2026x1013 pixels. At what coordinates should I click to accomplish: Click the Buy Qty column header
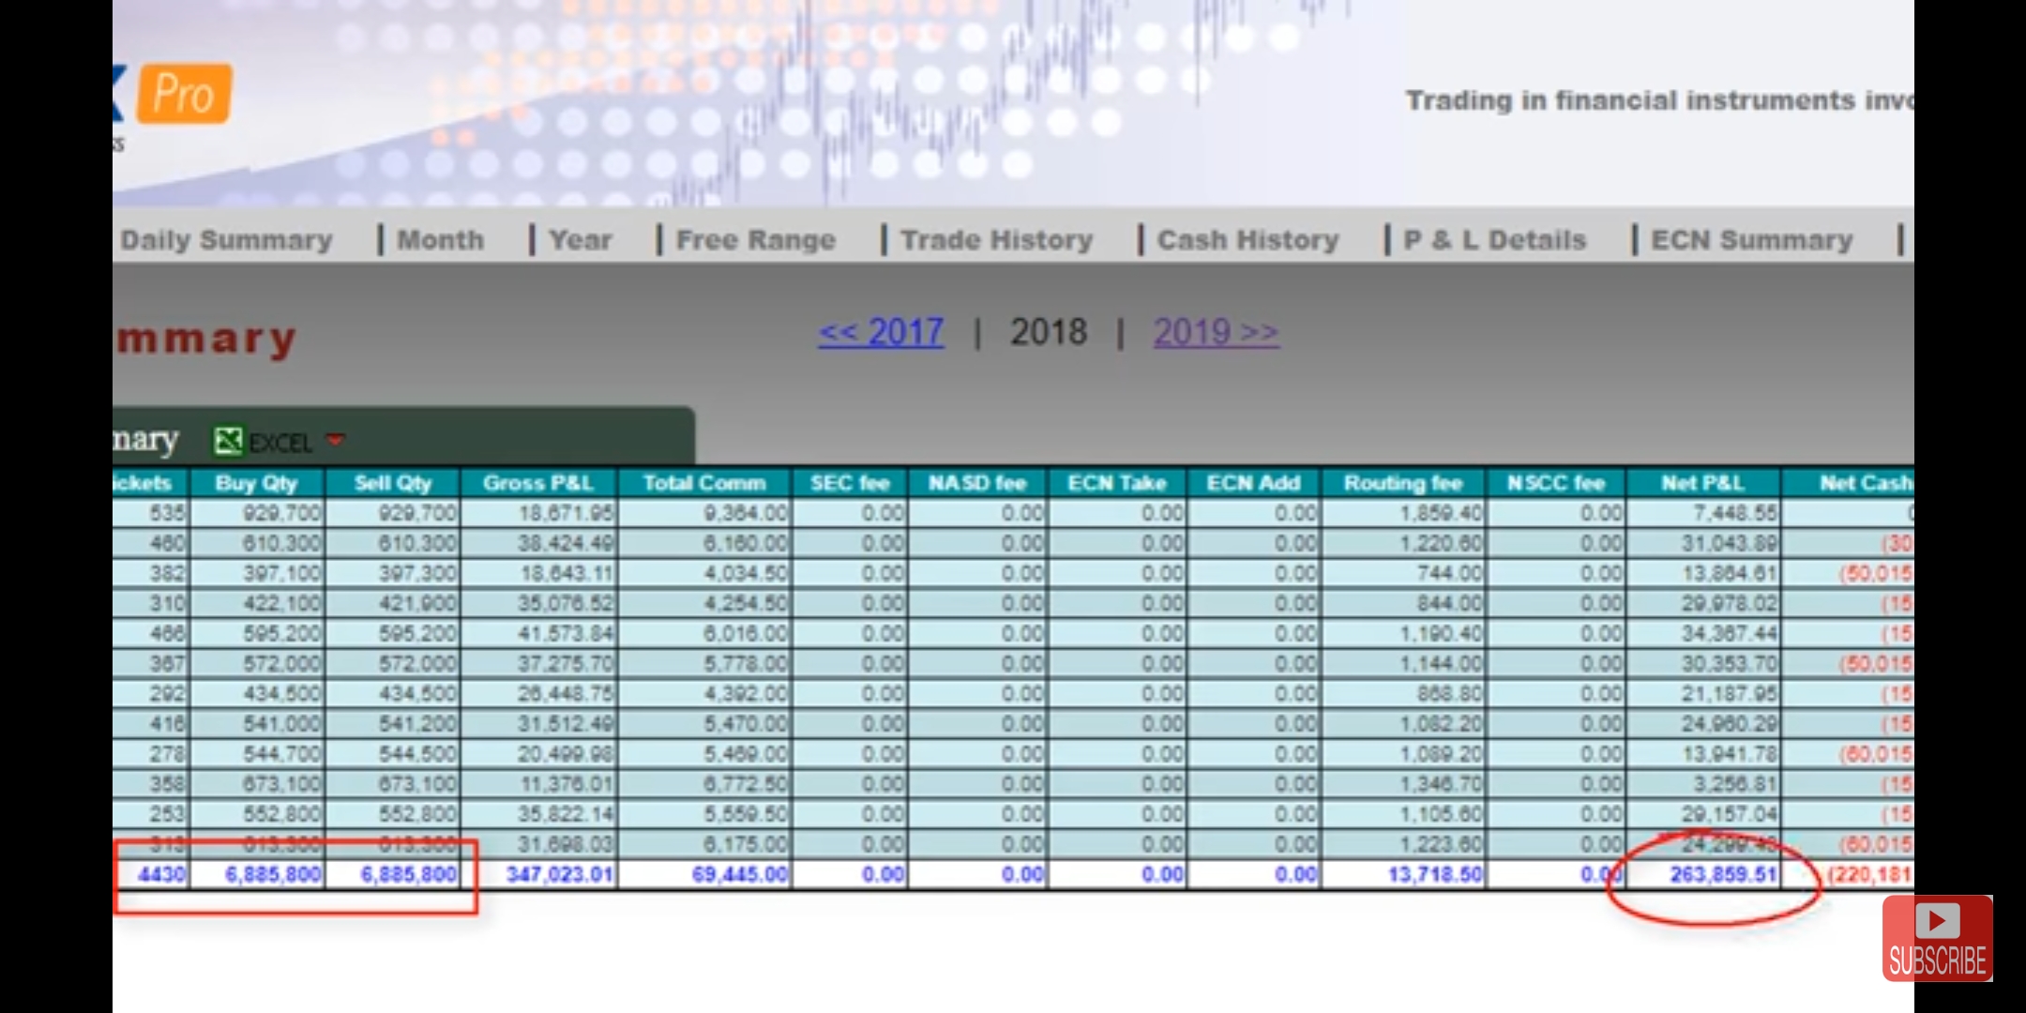tap(256, 483)
